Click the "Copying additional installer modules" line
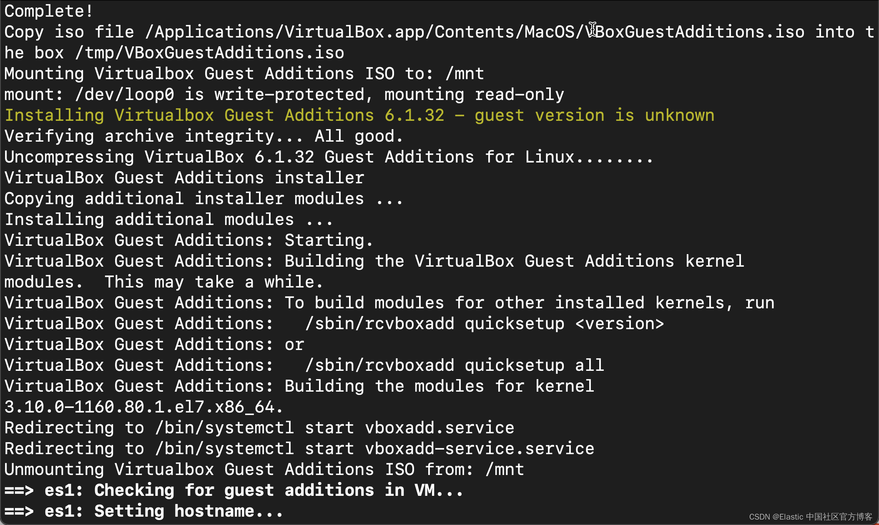The image size is (879, 525). pyautogui.click(x=203, y=199)
